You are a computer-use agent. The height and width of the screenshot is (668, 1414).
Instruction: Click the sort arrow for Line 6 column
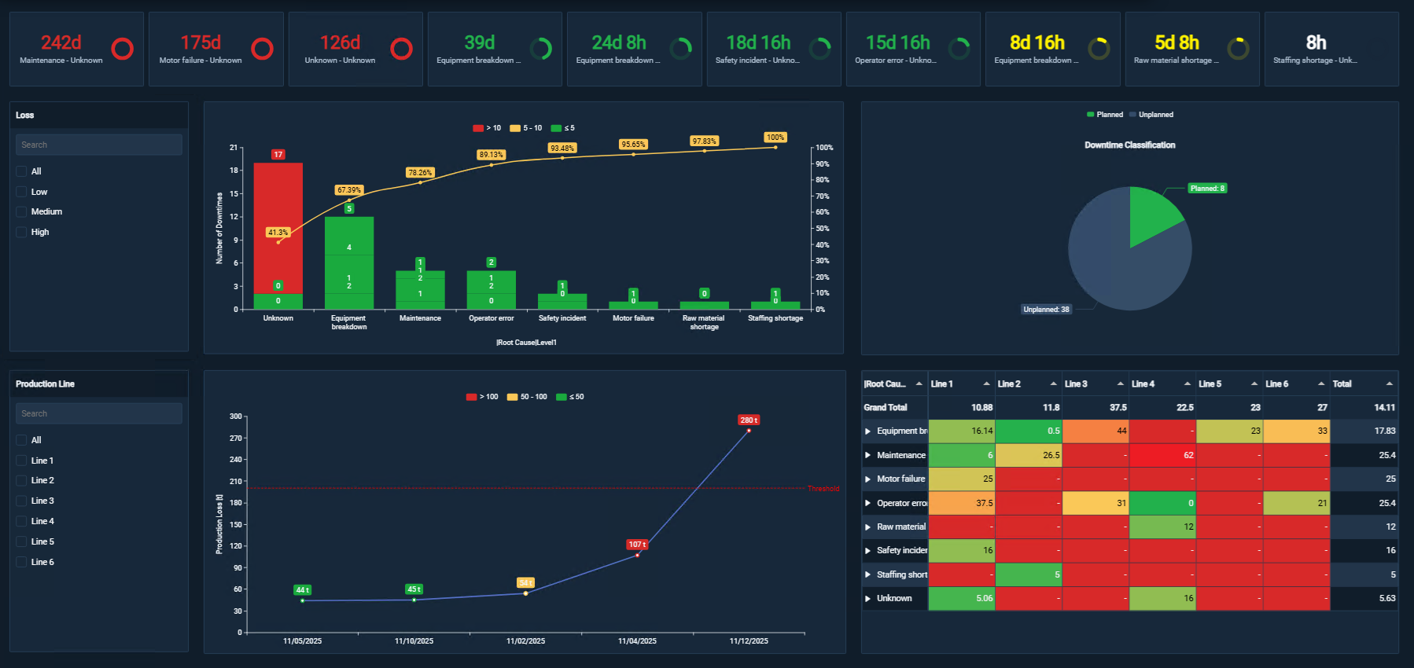pyautogui.click(x=1321, y=384)
